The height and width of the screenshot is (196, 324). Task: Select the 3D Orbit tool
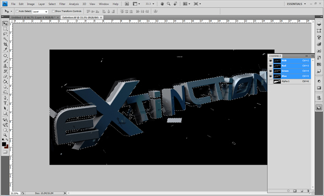[x=5, y=125]
